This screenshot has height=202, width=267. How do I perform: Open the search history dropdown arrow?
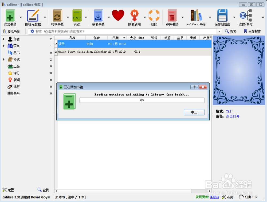click(219, 31)
